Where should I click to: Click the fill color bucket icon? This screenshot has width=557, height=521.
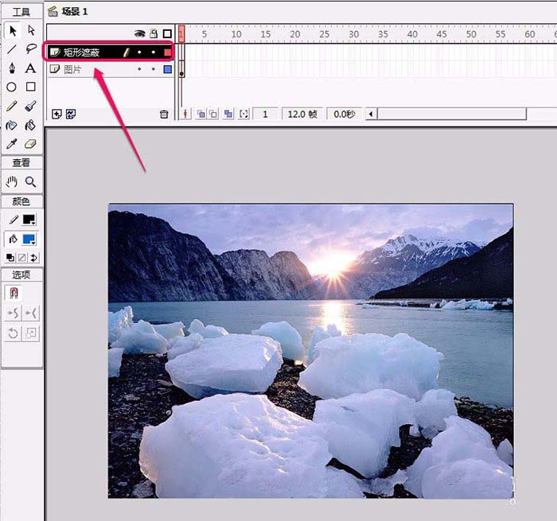(x=14, y=239)
